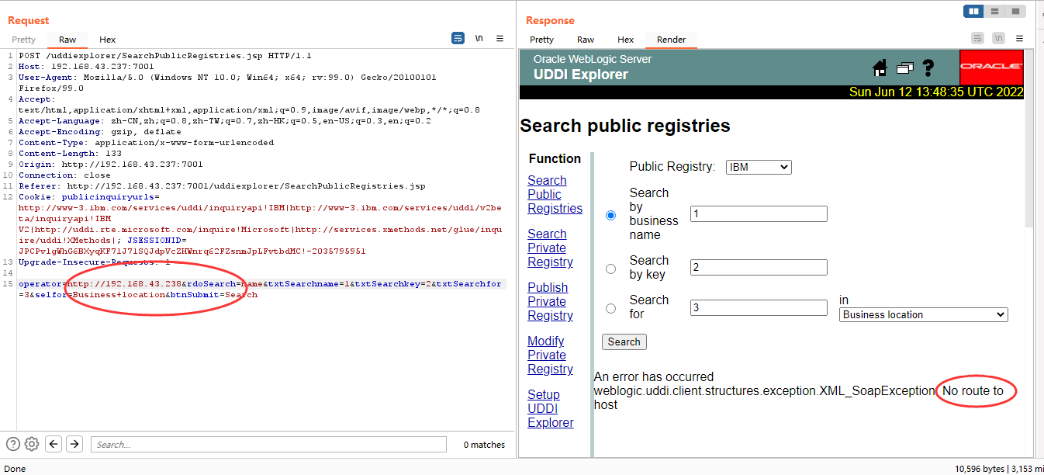Image resolution: width=1044 pixels, height=475 pixels.
Task: Toggle word wrap icon in Request panel
Action: [458, 38]
